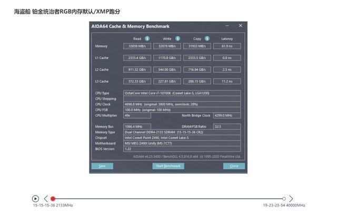Screen dimensions: 337x217
Task: Click the Write info icon
Action: (177, 38)
